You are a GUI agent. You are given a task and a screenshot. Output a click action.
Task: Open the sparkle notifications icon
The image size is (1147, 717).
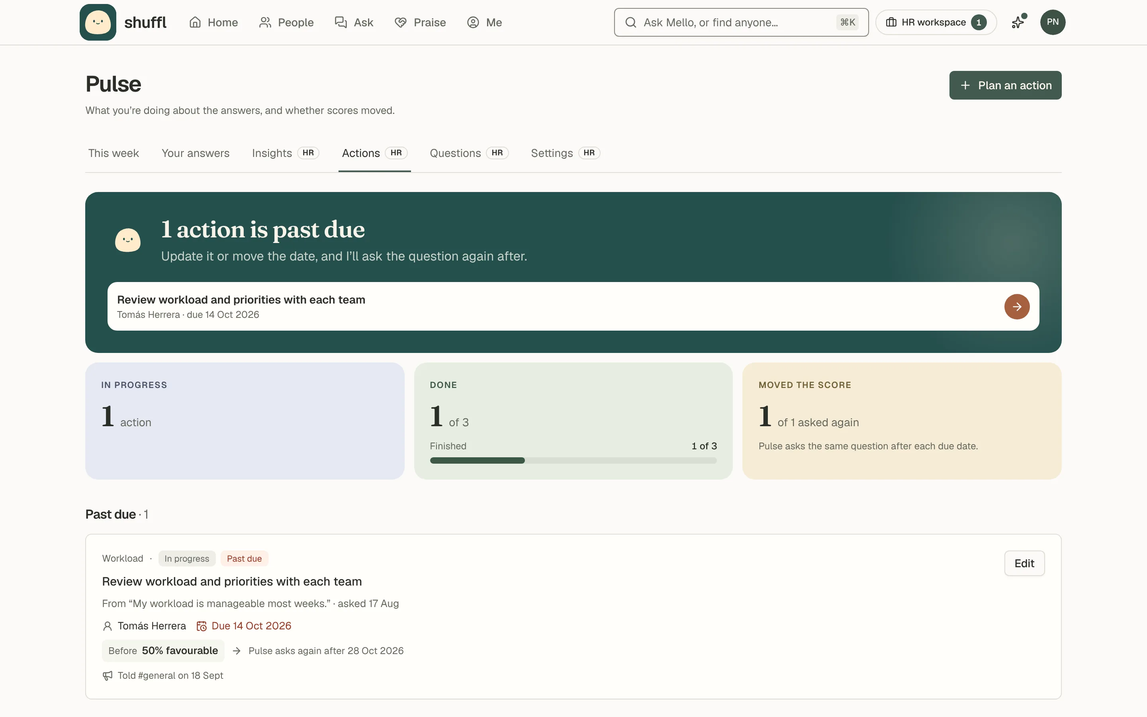(x=1018, y=22)
